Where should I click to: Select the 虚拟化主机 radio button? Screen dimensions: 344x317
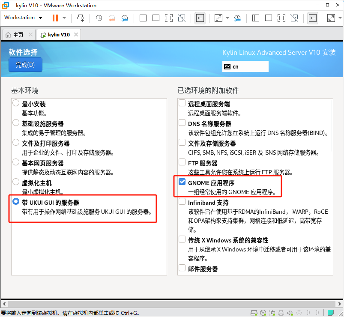point(16,182)
